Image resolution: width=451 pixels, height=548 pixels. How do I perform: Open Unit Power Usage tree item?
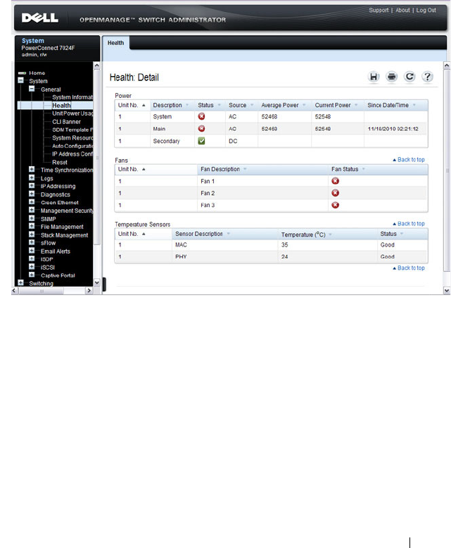(x=72, y=113)
